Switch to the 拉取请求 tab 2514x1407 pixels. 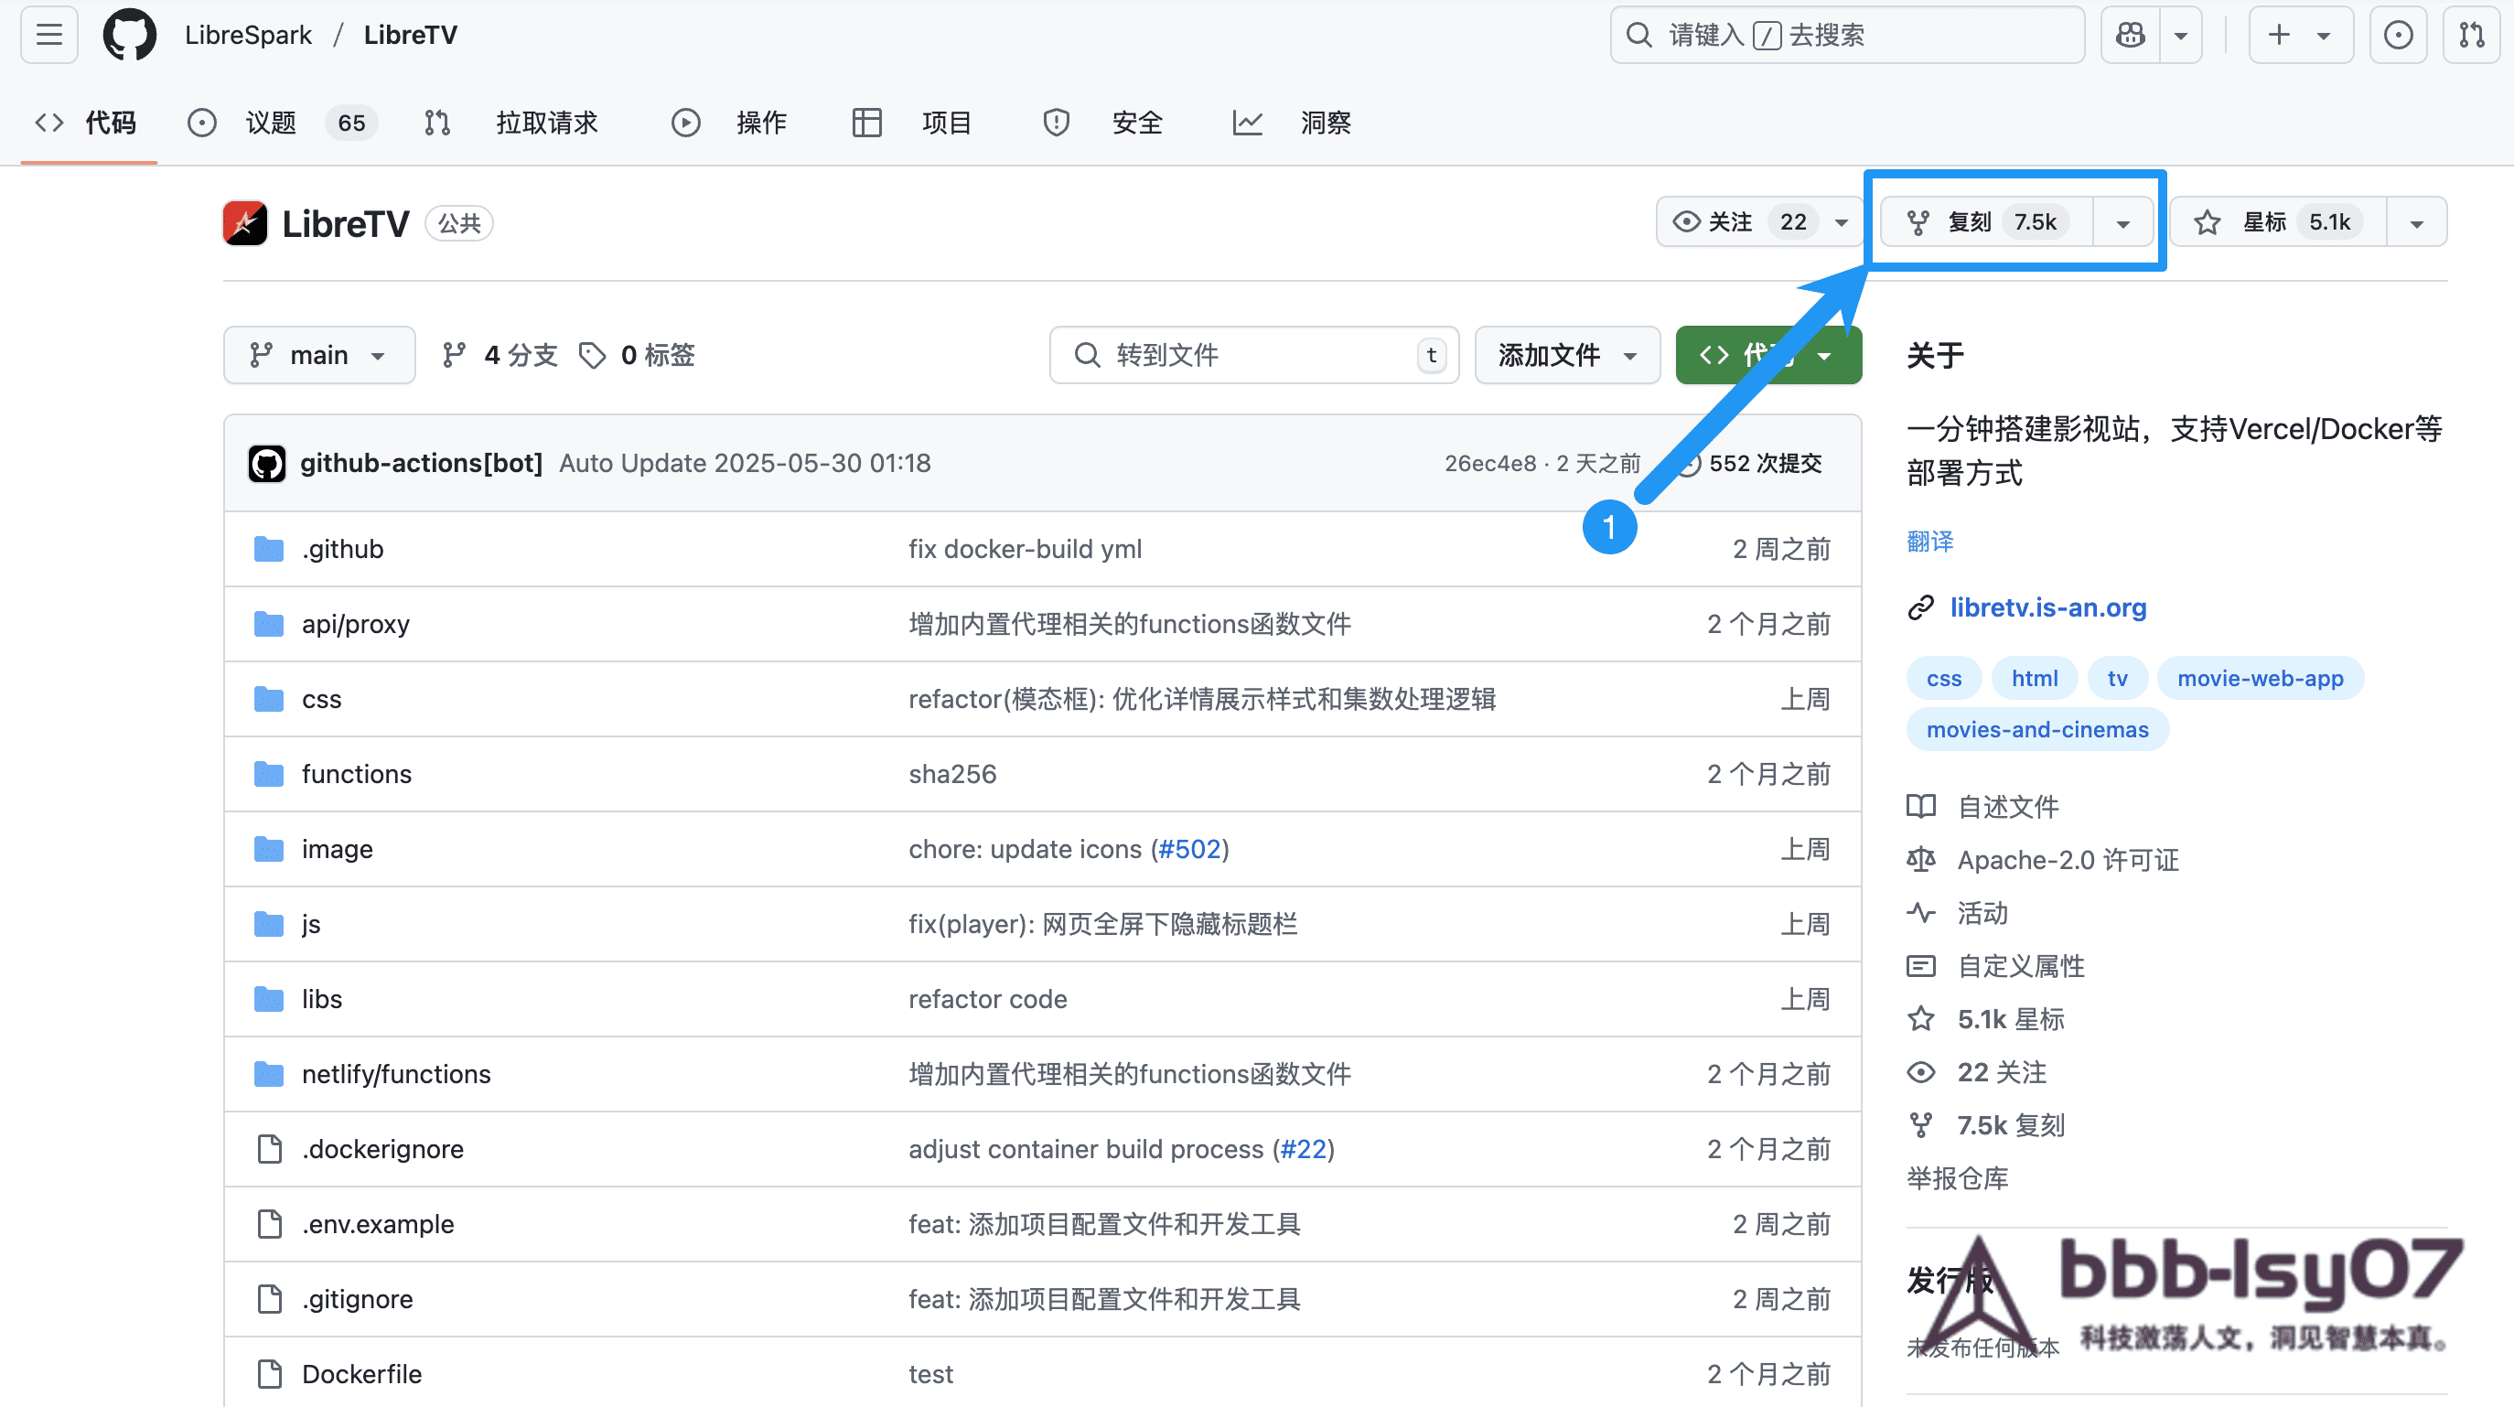pos(545,123)
